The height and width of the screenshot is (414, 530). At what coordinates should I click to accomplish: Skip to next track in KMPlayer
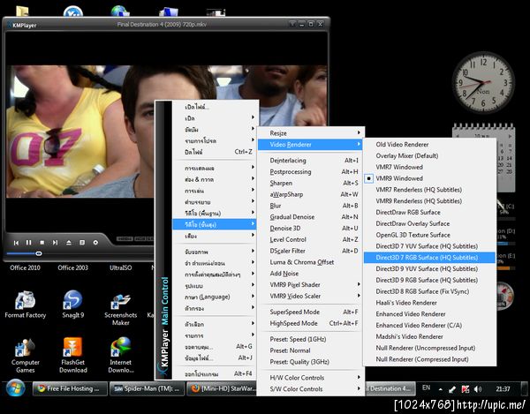(55, 243)
